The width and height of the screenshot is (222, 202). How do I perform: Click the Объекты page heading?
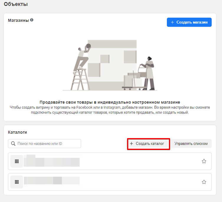coord(16,4)
